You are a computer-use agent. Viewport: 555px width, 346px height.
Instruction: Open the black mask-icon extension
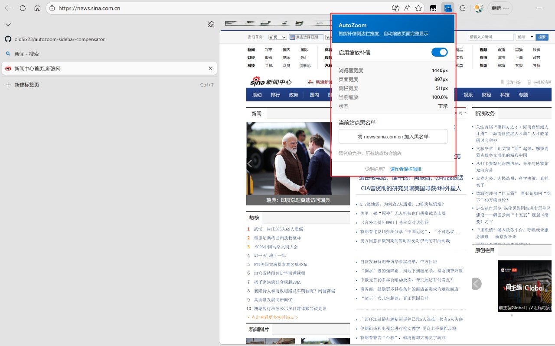[433, 8]
